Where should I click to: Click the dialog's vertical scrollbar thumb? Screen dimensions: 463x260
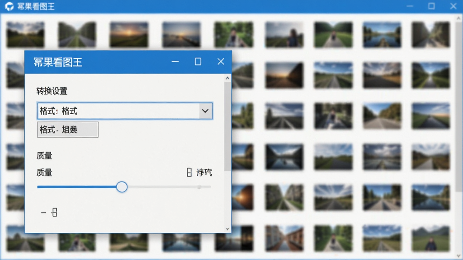point(227,127)
